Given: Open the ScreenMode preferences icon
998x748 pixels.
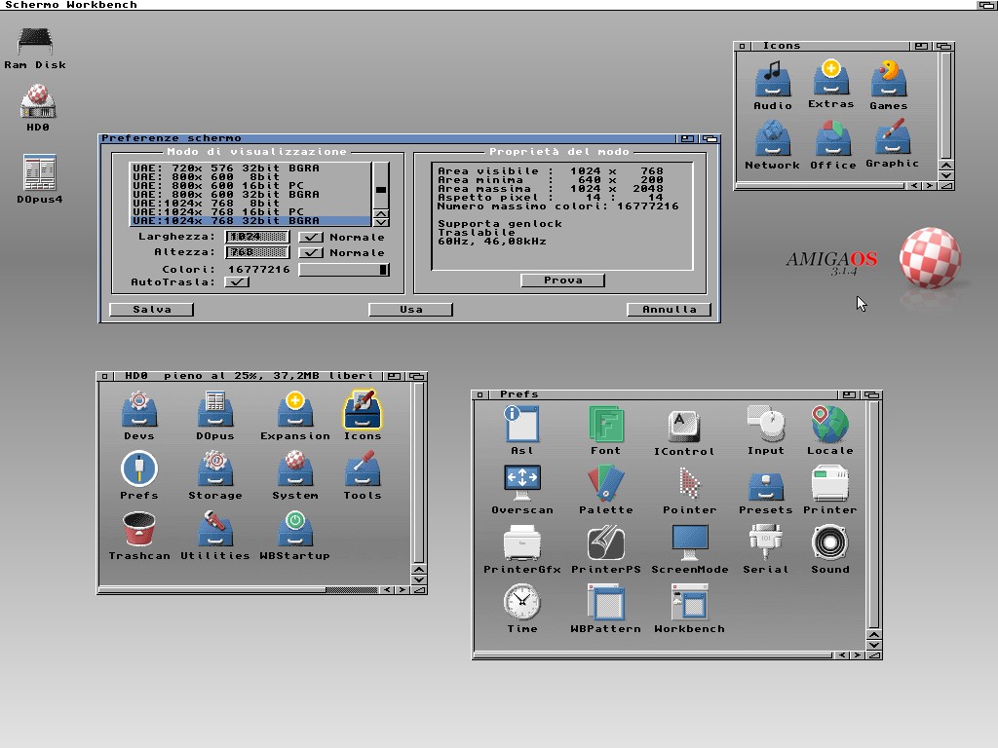Looking at the screenshot, I should tap(689, 542).
